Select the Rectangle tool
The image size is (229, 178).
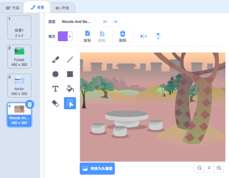(x=70, y=74)
